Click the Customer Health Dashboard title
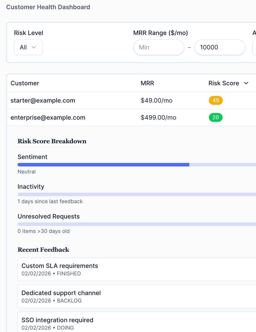This screenshot has height=332, width=256. pos(48,7)
